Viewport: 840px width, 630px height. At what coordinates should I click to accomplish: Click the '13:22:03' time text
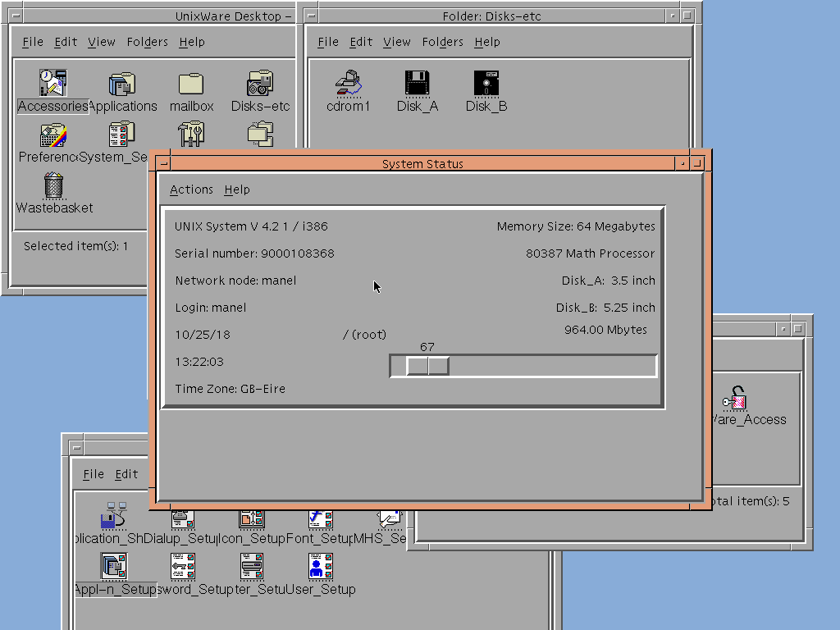pyautogui.click(x=199, y=362)
